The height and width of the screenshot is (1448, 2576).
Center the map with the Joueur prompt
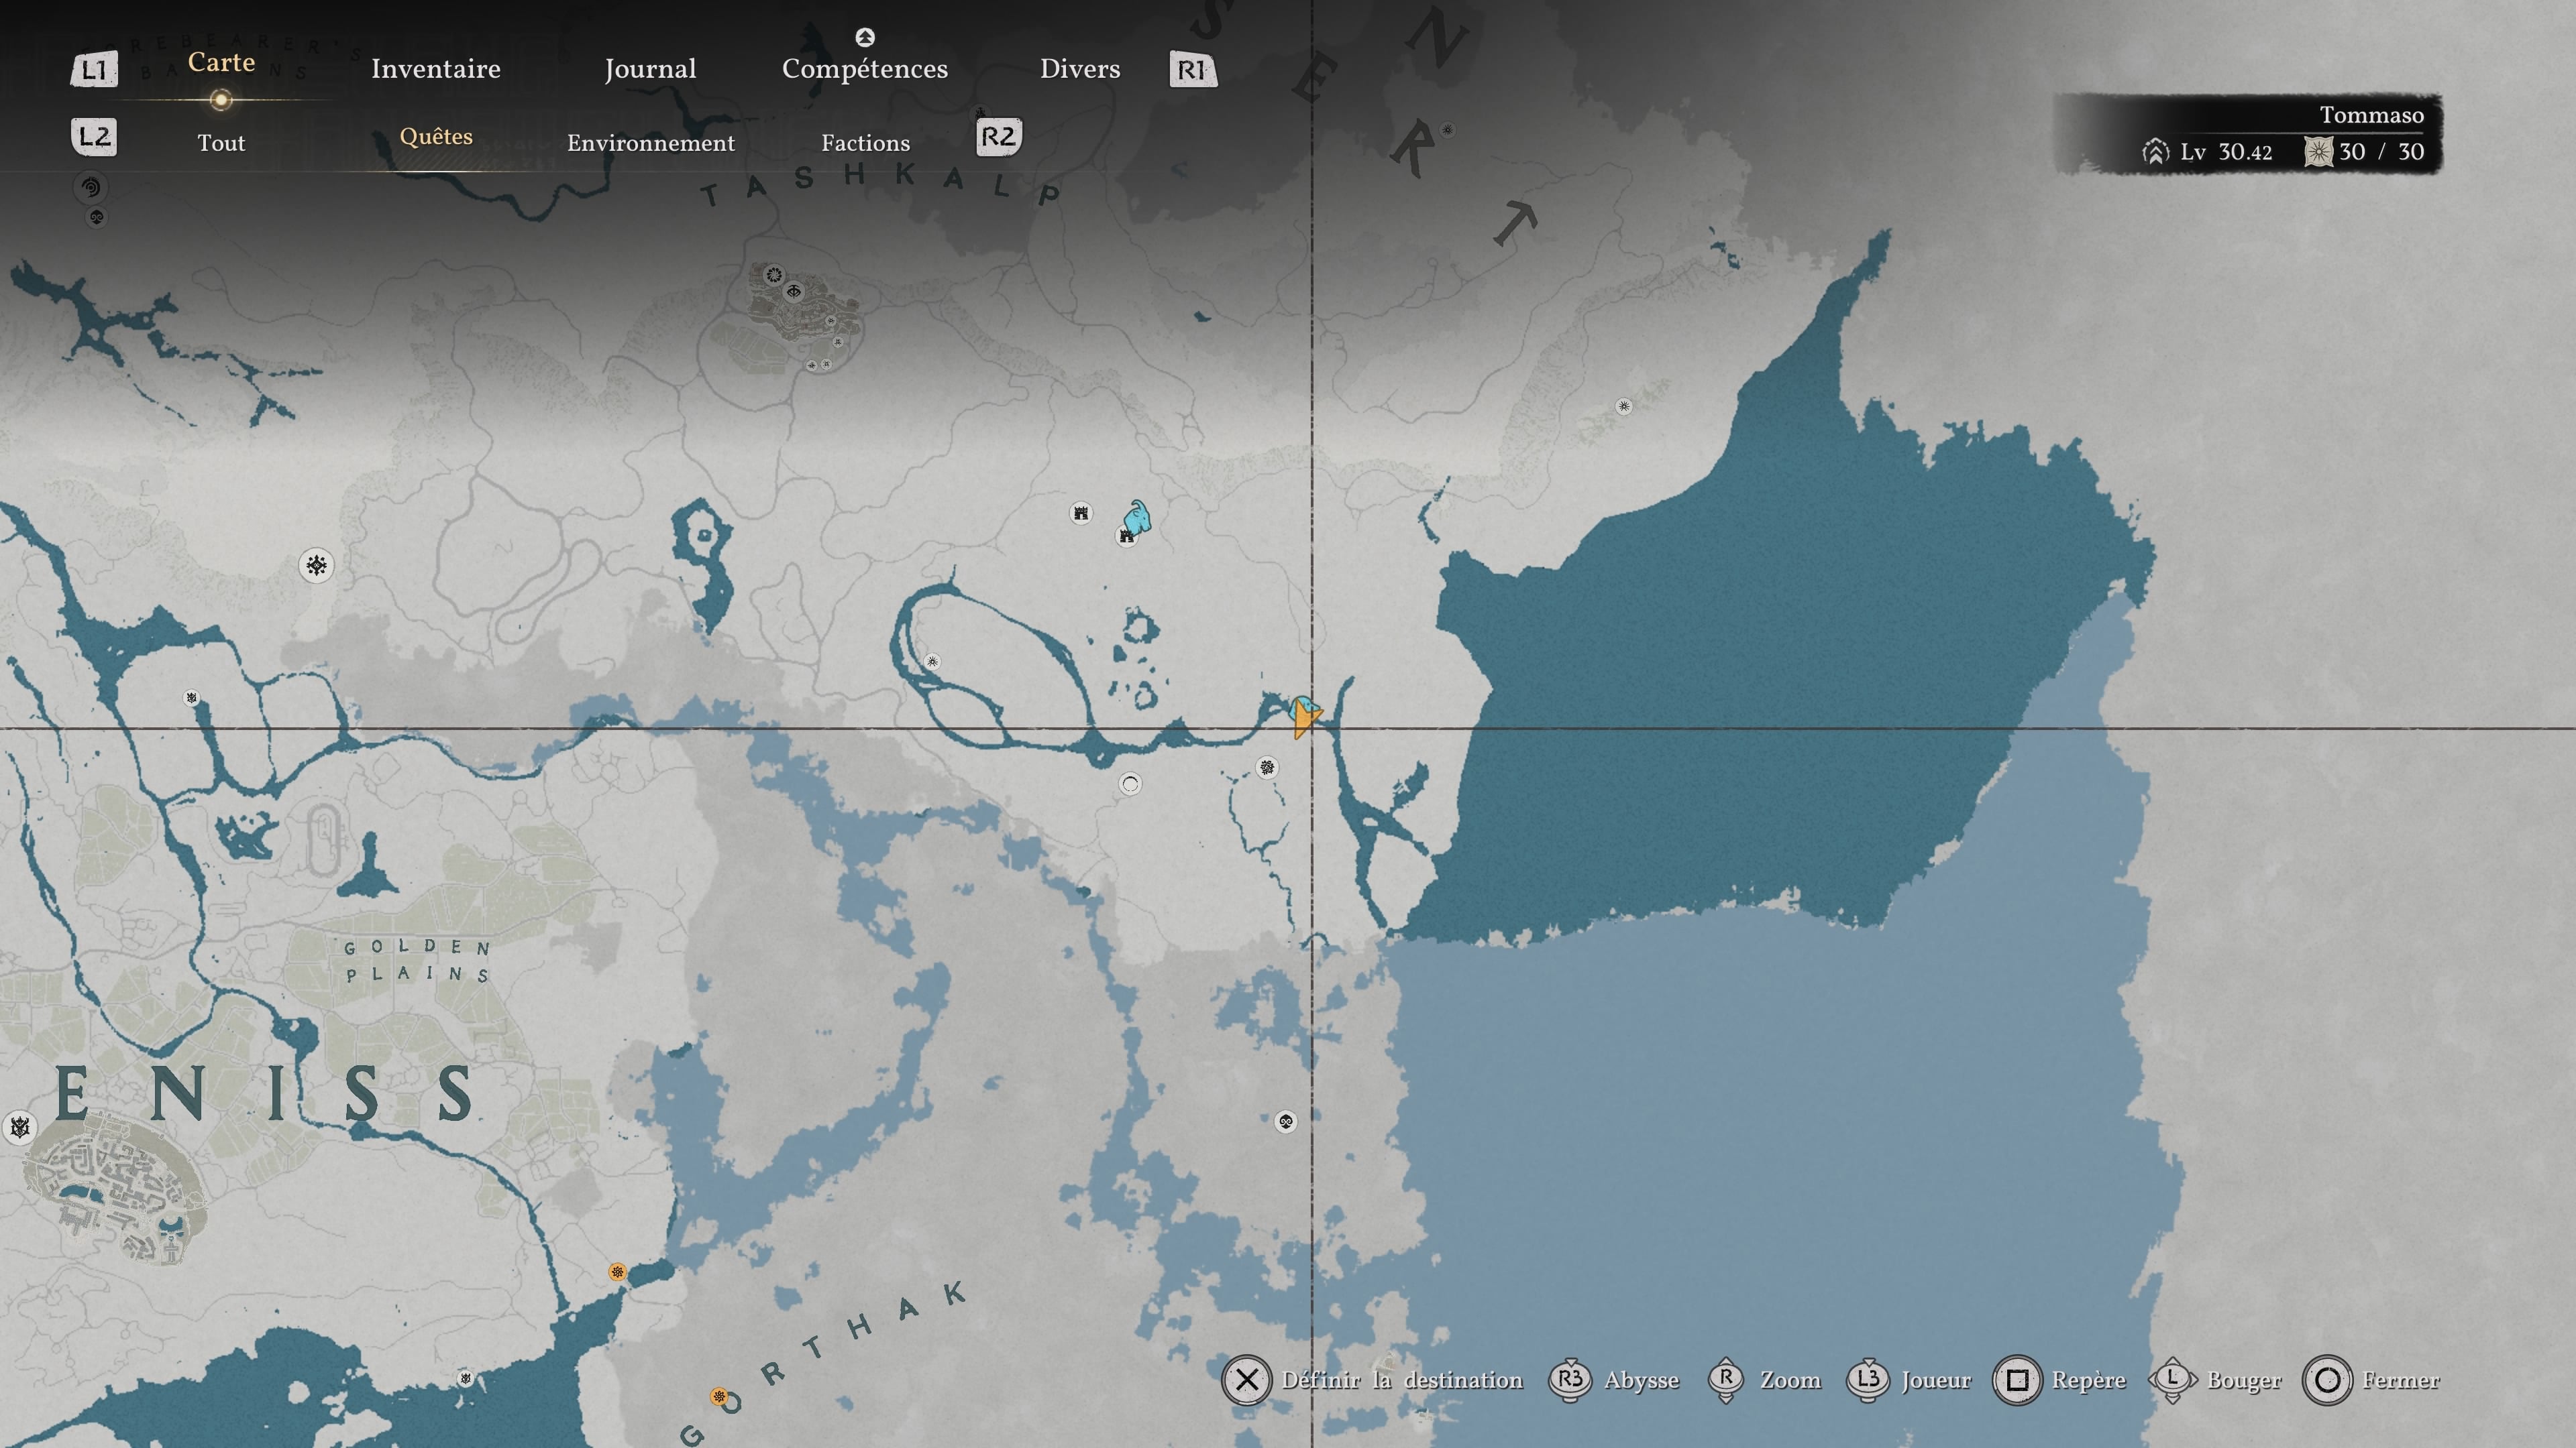[x=1908, y=1380]
